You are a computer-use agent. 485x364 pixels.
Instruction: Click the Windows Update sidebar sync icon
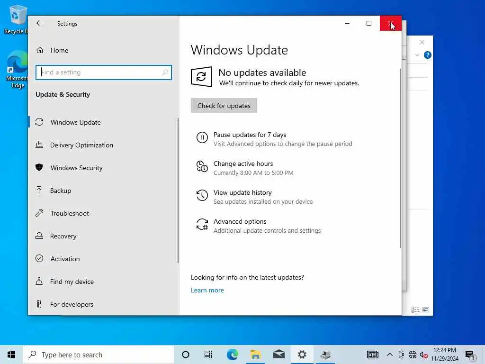coord(39,122)
